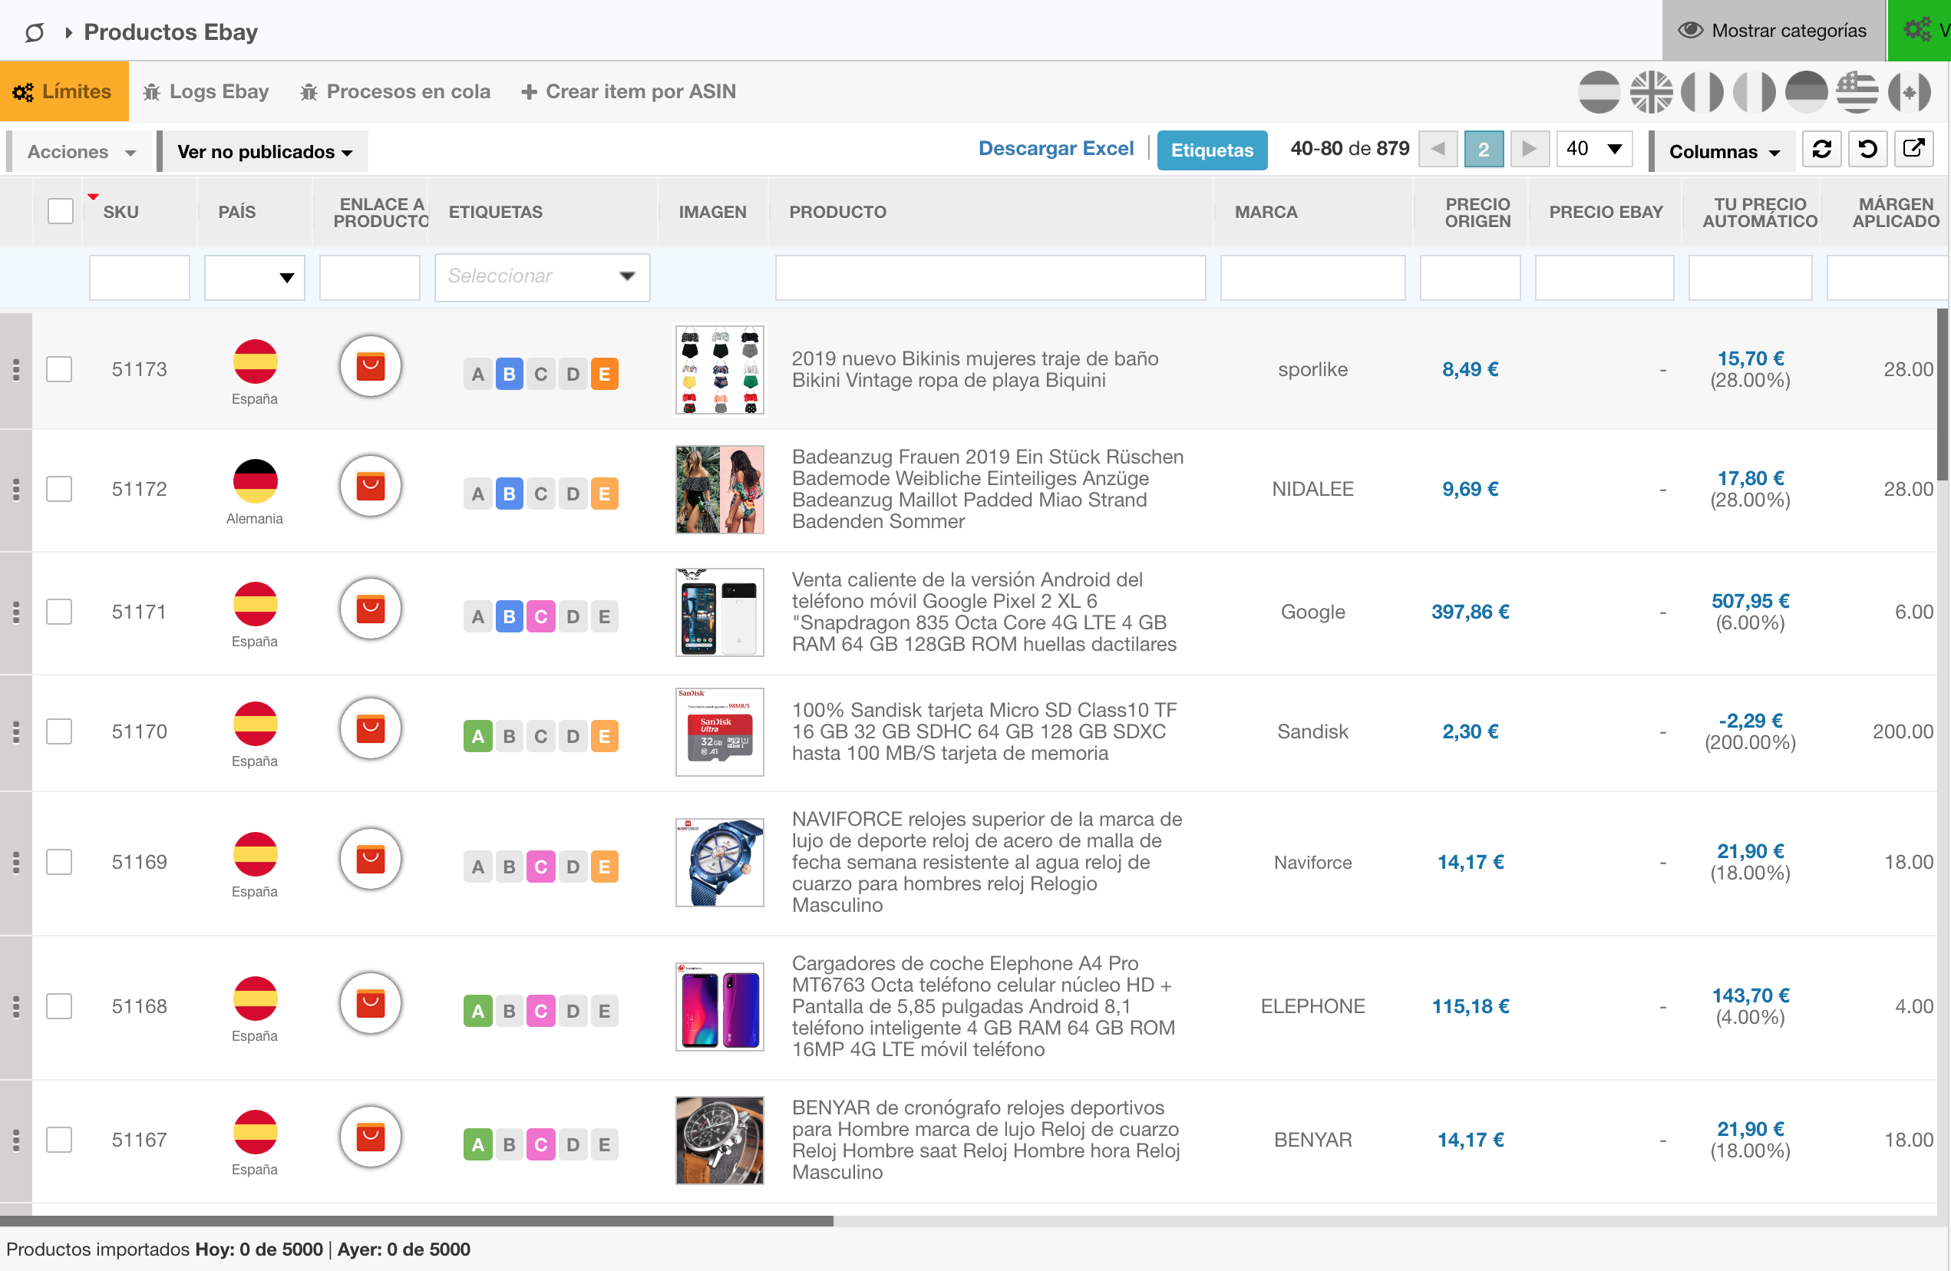Open the Procesos en cola tab
The image size is (1951, 1271).
click(x=395, y=92)
